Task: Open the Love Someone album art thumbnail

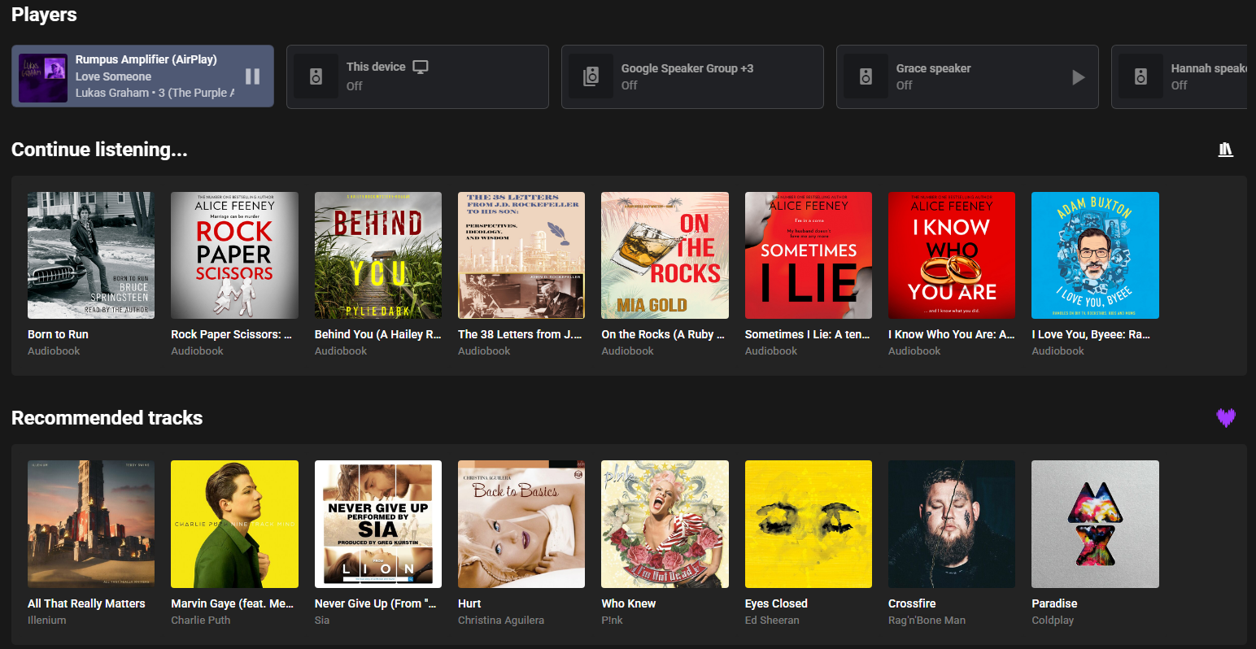Action: click(43, 77)
